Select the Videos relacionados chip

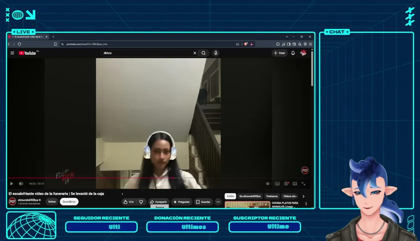coord(290,196)
